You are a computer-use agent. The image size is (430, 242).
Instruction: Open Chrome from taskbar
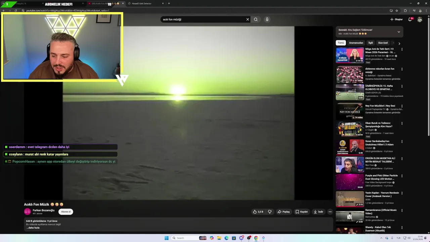point(256,238)
